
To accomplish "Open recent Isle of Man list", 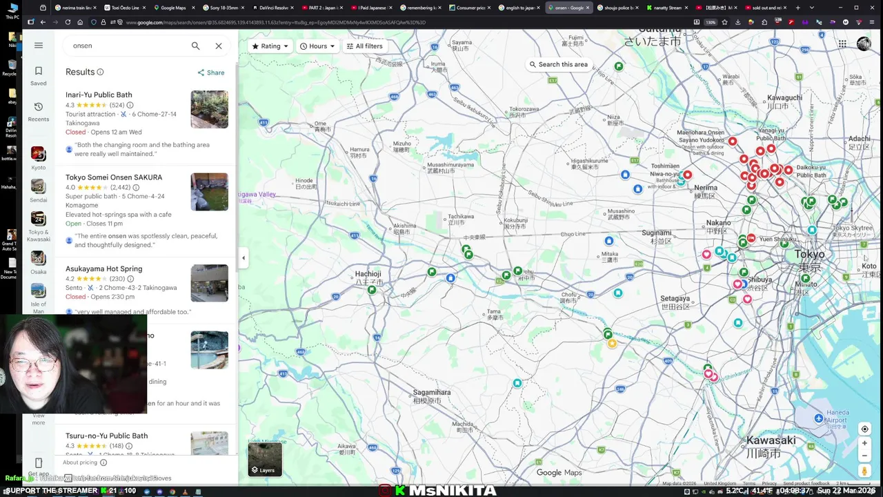I will (x=39, y=298).
